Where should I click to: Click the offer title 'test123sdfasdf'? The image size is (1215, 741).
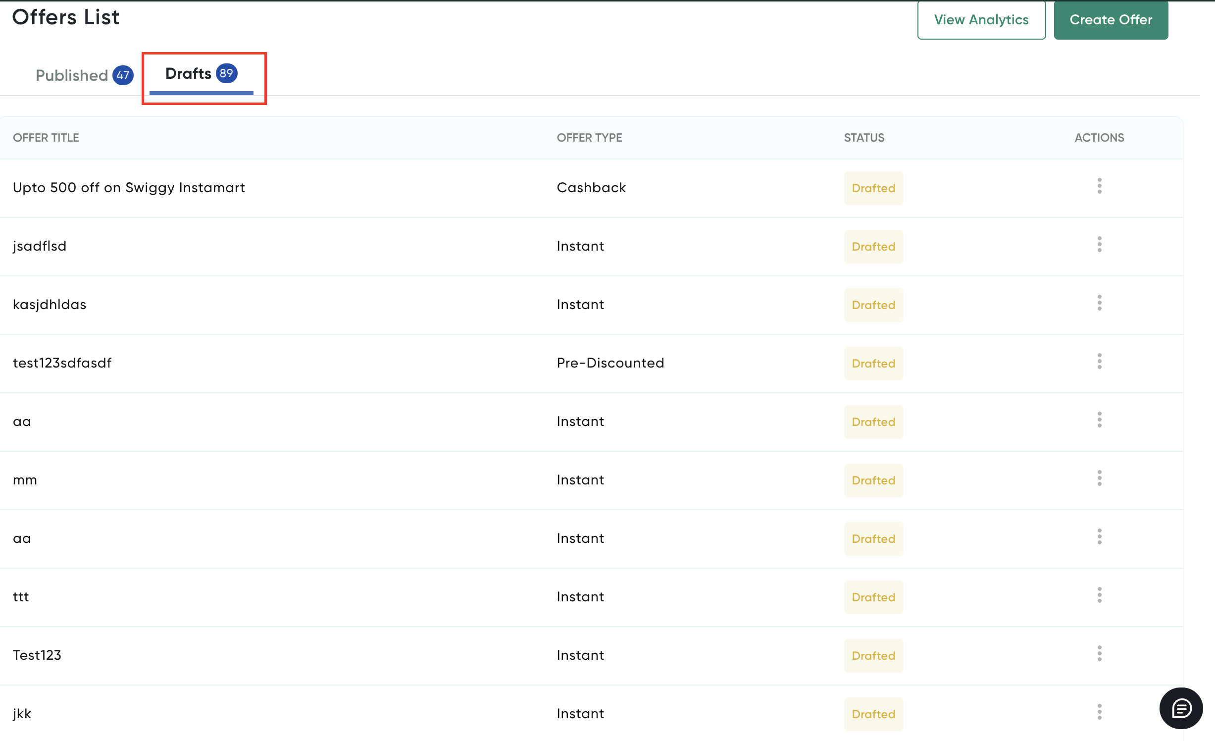[62, 363]
